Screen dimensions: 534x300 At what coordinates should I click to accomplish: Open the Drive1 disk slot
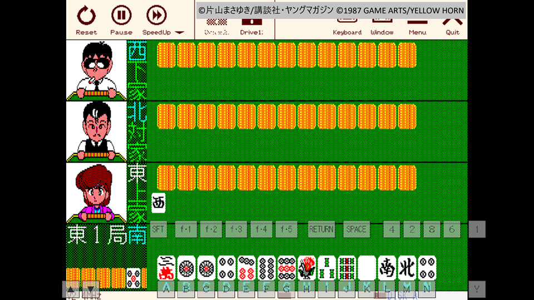click(251, 26)
